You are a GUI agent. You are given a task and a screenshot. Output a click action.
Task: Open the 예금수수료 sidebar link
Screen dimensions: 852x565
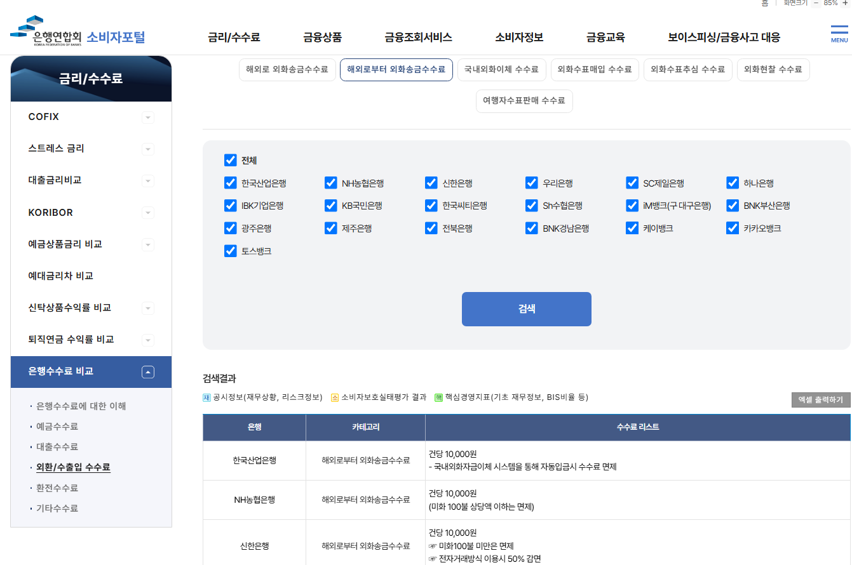point(57,427)
